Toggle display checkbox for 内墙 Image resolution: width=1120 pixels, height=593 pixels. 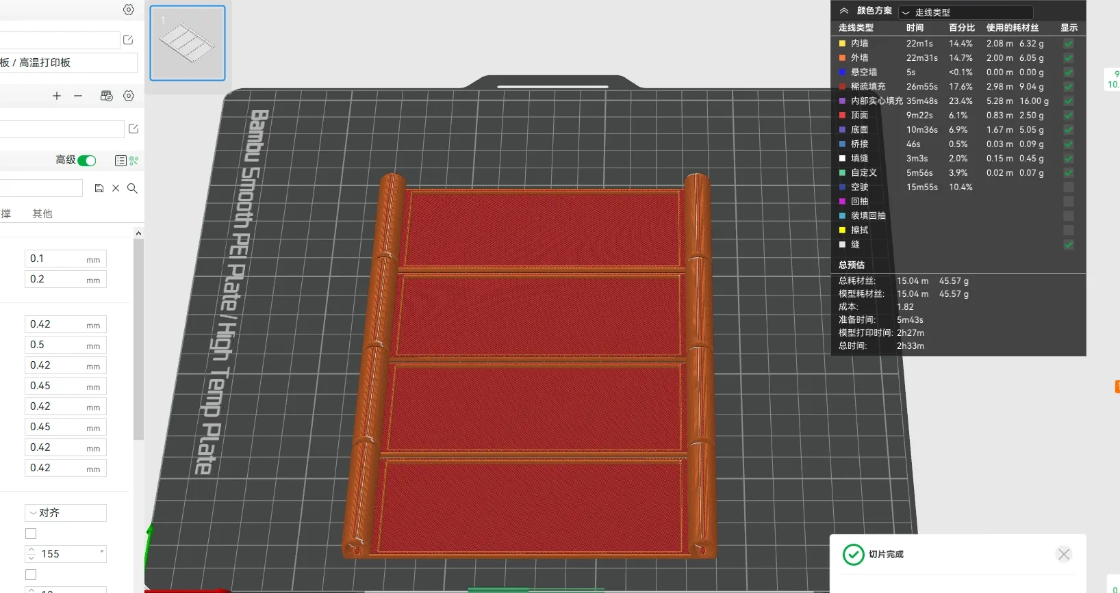[x=1069, y=44]
